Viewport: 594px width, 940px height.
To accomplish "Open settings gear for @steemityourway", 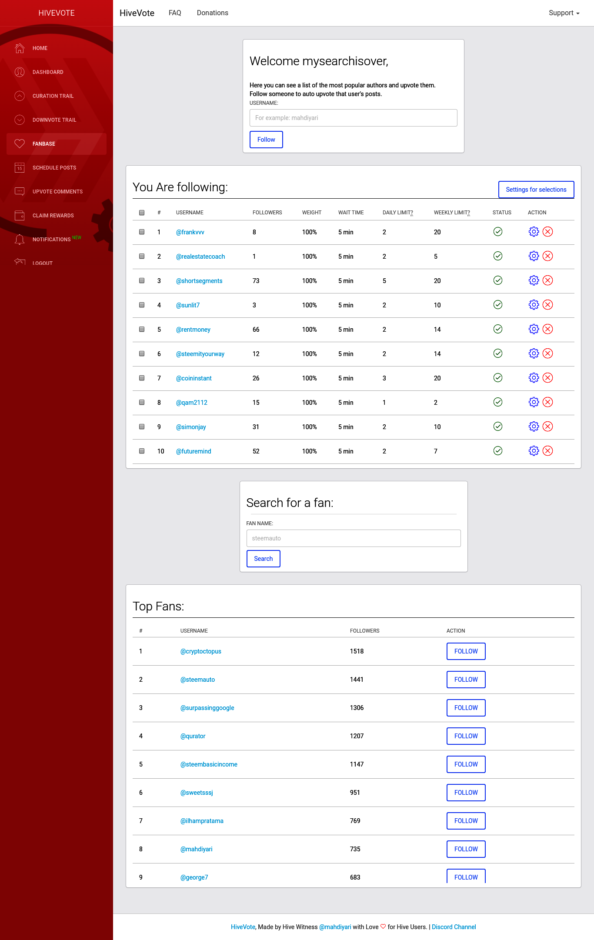I will click(x=534, y=353).
